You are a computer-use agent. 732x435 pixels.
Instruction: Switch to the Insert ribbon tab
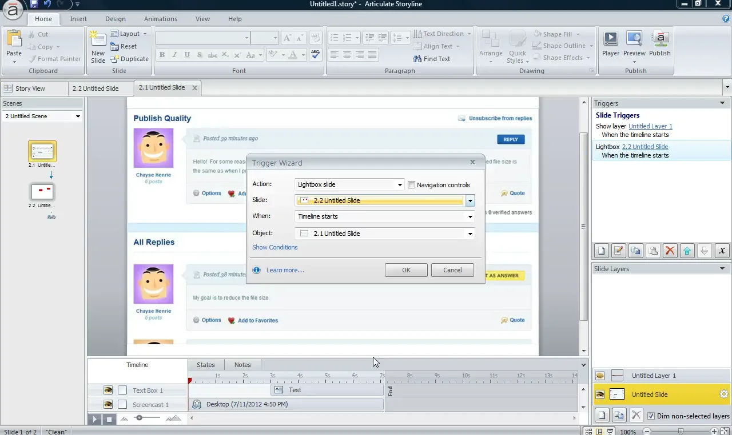pyautogui.click(x=78, y=19)
